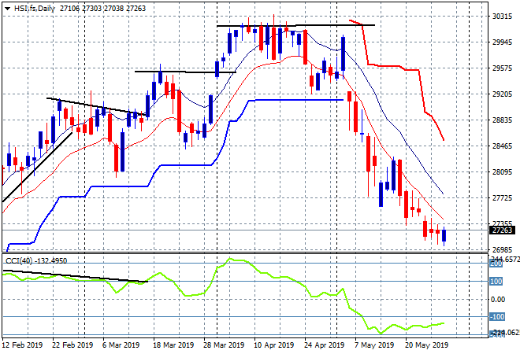Click the HSI,fs,Daily chart title
Screen dimensions: 520x354
tap(34, 9)
